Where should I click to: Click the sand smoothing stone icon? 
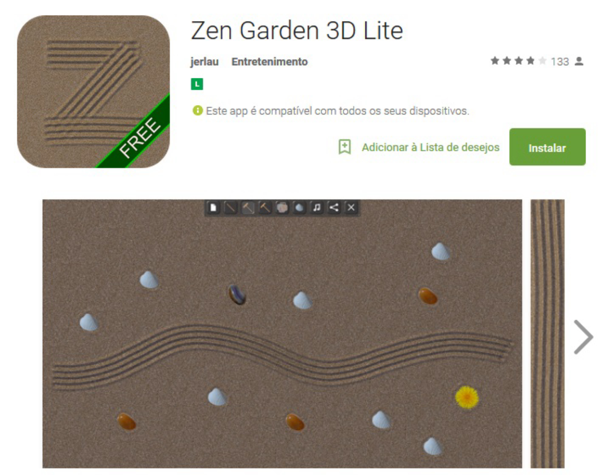pyautogui.click(x=282, y=207)
